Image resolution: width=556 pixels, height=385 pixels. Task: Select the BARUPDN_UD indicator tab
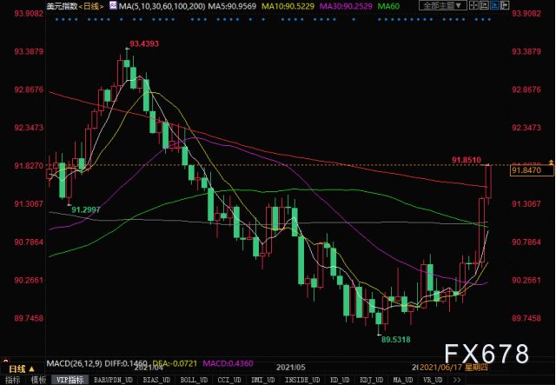tap(113, 380)
